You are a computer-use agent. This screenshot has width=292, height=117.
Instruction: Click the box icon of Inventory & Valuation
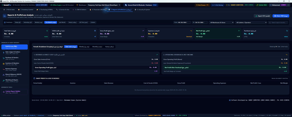pyautogui.click(x=4, y=64)
